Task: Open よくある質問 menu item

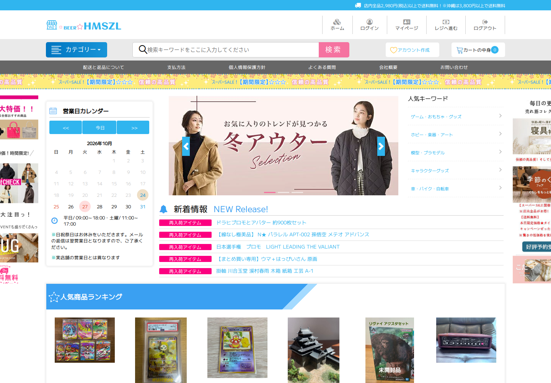Action: coord(322,67)
